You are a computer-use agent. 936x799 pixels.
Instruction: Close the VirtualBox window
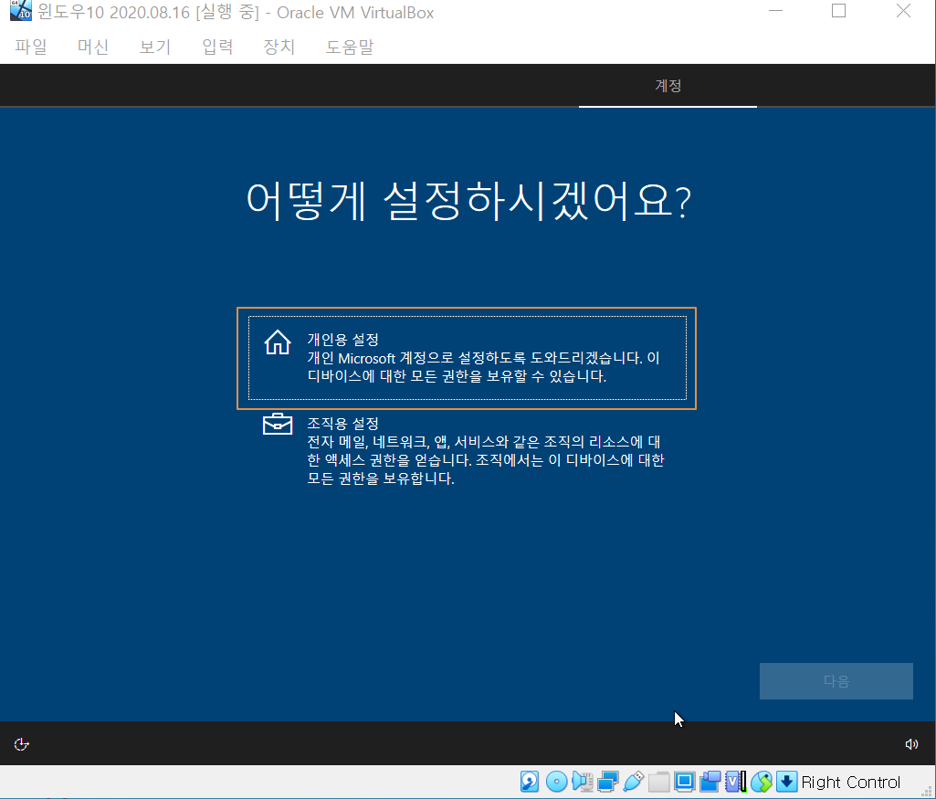click(x=903, y=11)
